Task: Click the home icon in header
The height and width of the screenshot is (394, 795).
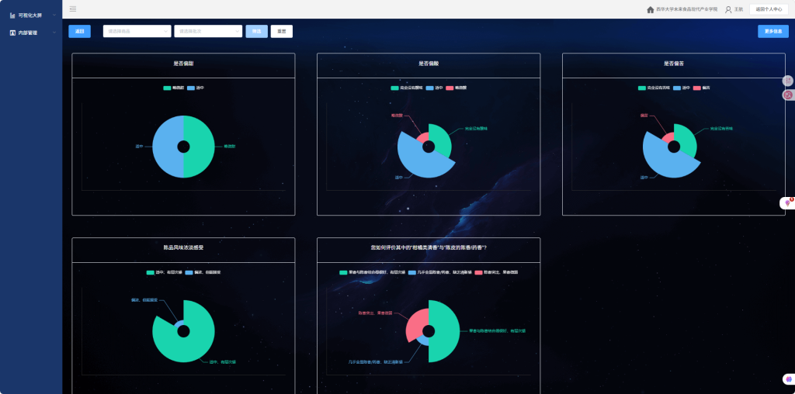Action: pyautogui.click(x=650, y=9)
